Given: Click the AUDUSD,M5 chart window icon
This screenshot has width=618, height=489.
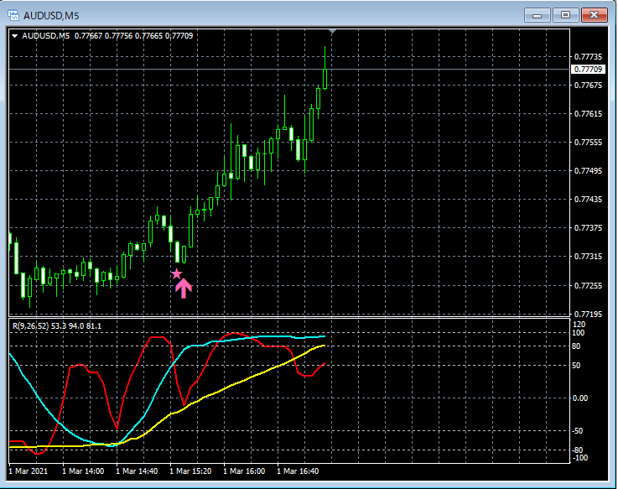Looking at the screenshot, I should (13, 15).
